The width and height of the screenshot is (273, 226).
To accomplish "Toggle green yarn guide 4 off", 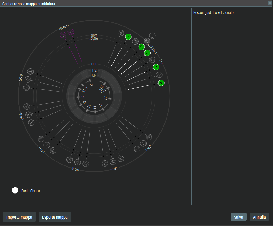I will pos(147,53).
